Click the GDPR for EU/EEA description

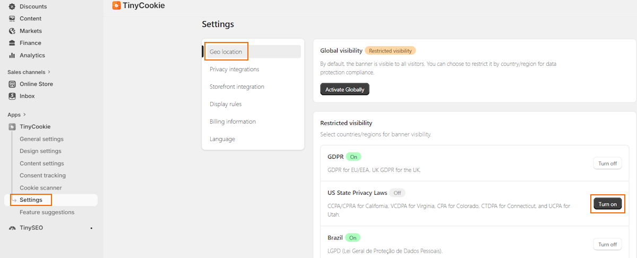(374, 170)
